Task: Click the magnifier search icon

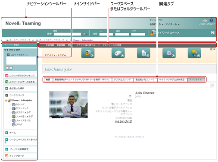Action: [84, 34]
